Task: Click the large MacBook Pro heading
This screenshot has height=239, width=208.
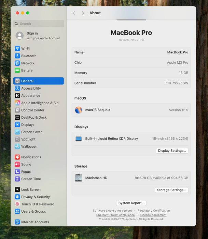Action: pyautogui.click(x=131, y=32)
